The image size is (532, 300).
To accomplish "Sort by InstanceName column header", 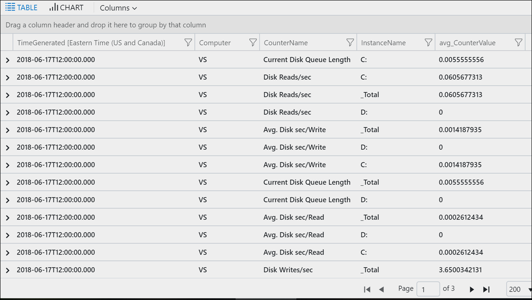I will coord(383,43).
